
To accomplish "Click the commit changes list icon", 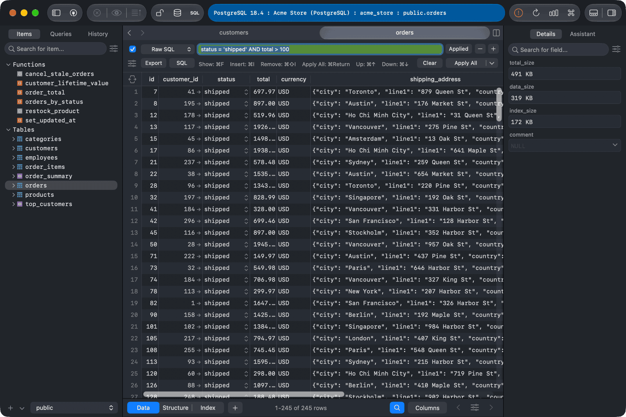I will click(x=136, y=13).
